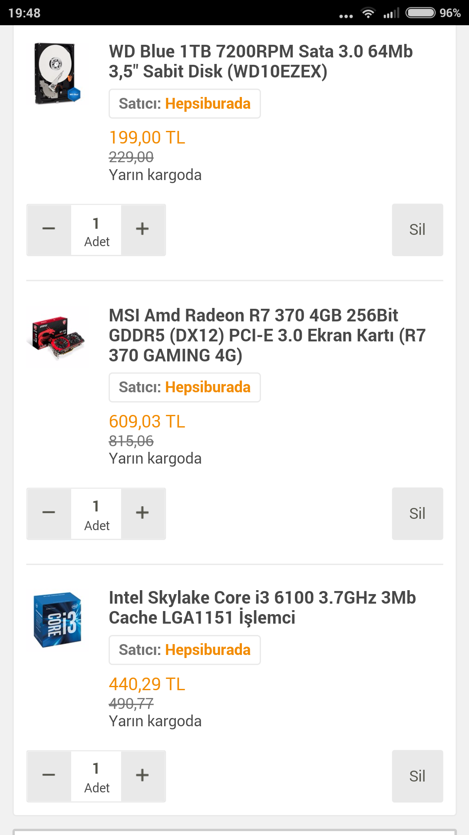This screenshot has height=835, width=469.
Task: Remove Intel Core i3 with Sil button
Action: [x=417, y=776]
